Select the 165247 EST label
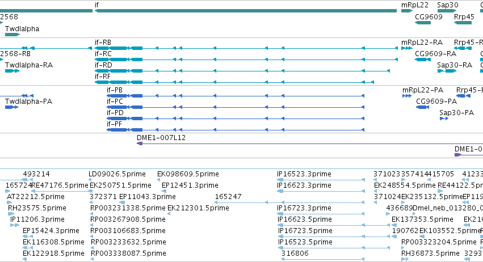Screen dimensions: 483x262 click(x=228, y=197)
